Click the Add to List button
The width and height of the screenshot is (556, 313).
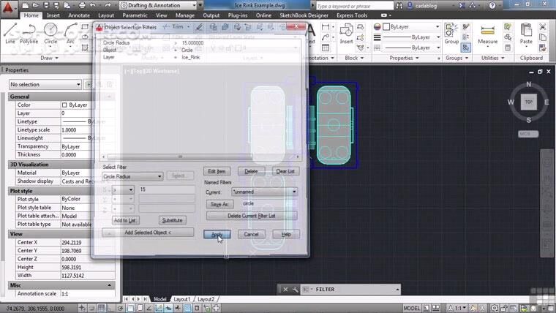pyautogui.click(x=124, y=220)
